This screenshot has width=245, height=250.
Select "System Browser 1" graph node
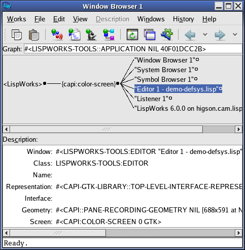pyautogui.click(x=164, y=70)
